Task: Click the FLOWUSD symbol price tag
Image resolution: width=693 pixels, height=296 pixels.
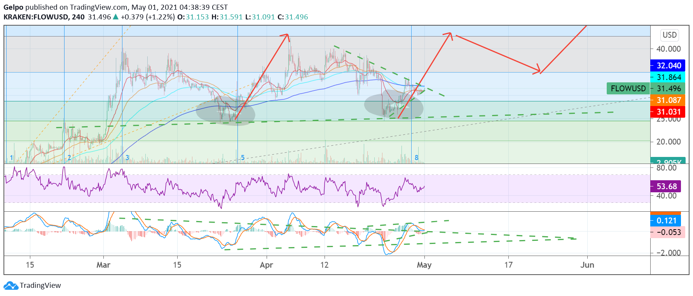Action: 628,89
